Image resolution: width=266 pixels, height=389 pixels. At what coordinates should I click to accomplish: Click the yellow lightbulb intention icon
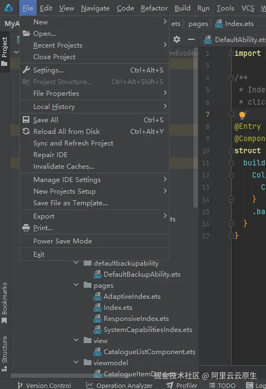click(x=242, y=115)
